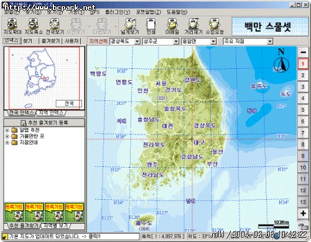Click the 백만 스물셋 banner
This screenshot has height=242, width=311.
tap(270, 27)
